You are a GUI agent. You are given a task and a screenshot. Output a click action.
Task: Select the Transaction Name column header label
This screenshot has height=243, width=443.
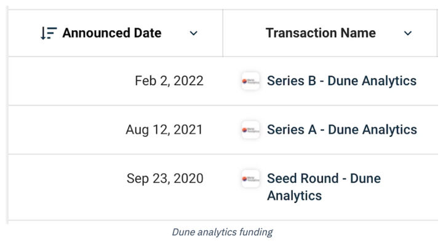pyautogui.click(x=321, y=33)
